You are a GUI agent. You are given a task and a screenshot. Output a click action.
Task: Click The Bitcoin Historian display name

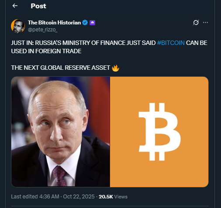54,23
